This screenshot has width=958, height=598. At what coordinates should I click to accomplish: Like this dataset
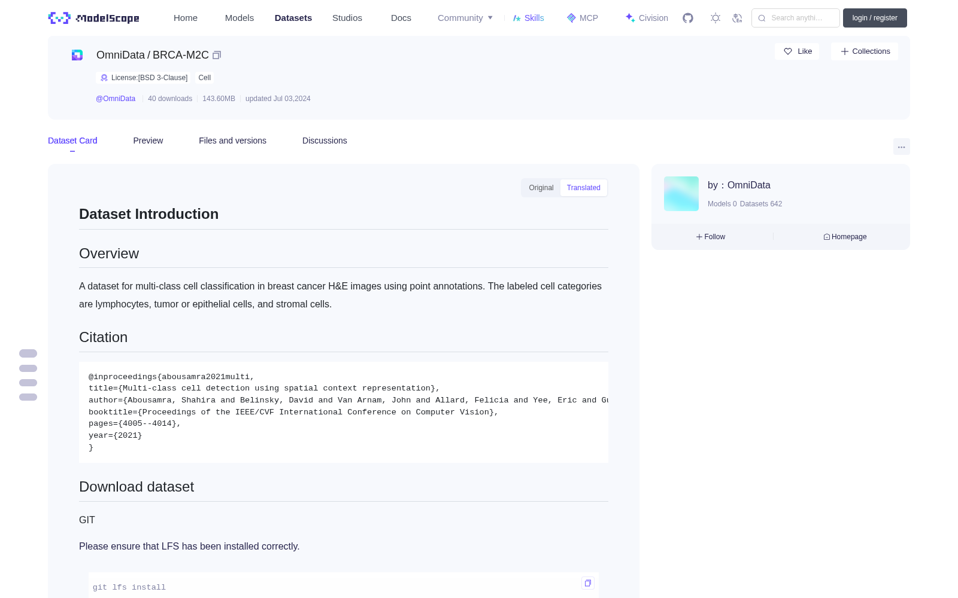pyautogui.click(x=798, y=51)
